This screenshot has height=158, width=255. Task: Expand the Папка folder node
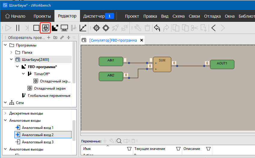point(11,52)
